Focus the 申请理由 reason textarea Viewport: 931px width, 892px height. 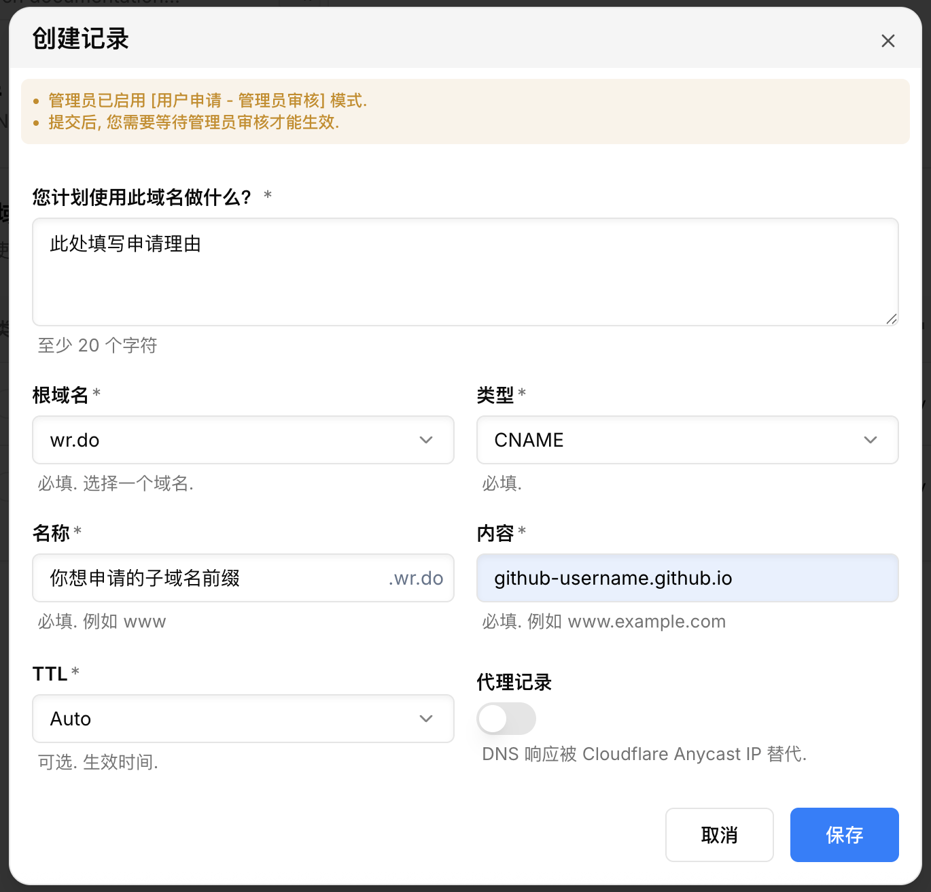[x=465, y=272]
